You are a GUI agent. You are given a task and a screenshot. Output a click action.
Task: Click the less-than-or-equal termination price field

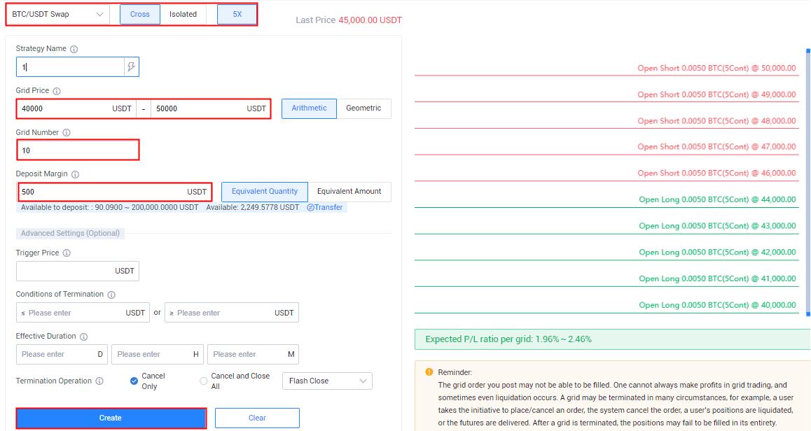click(83, 313)
